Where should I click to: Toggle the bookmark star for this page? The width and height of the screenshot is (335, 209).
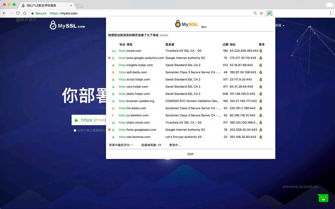261,13
